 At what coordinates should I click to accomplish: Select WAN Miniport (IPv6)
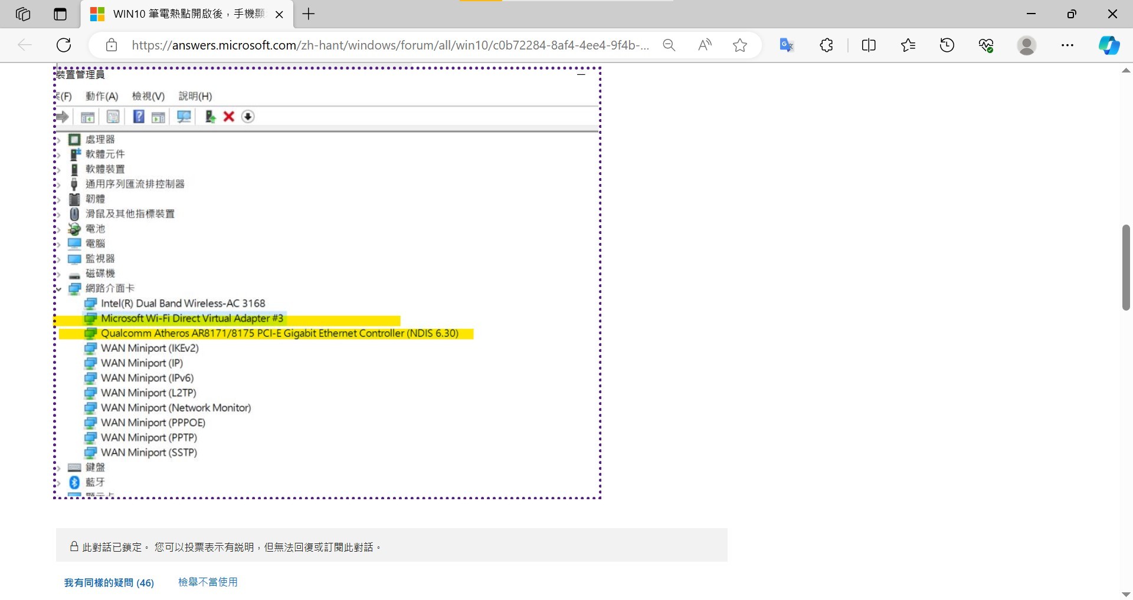148,378
